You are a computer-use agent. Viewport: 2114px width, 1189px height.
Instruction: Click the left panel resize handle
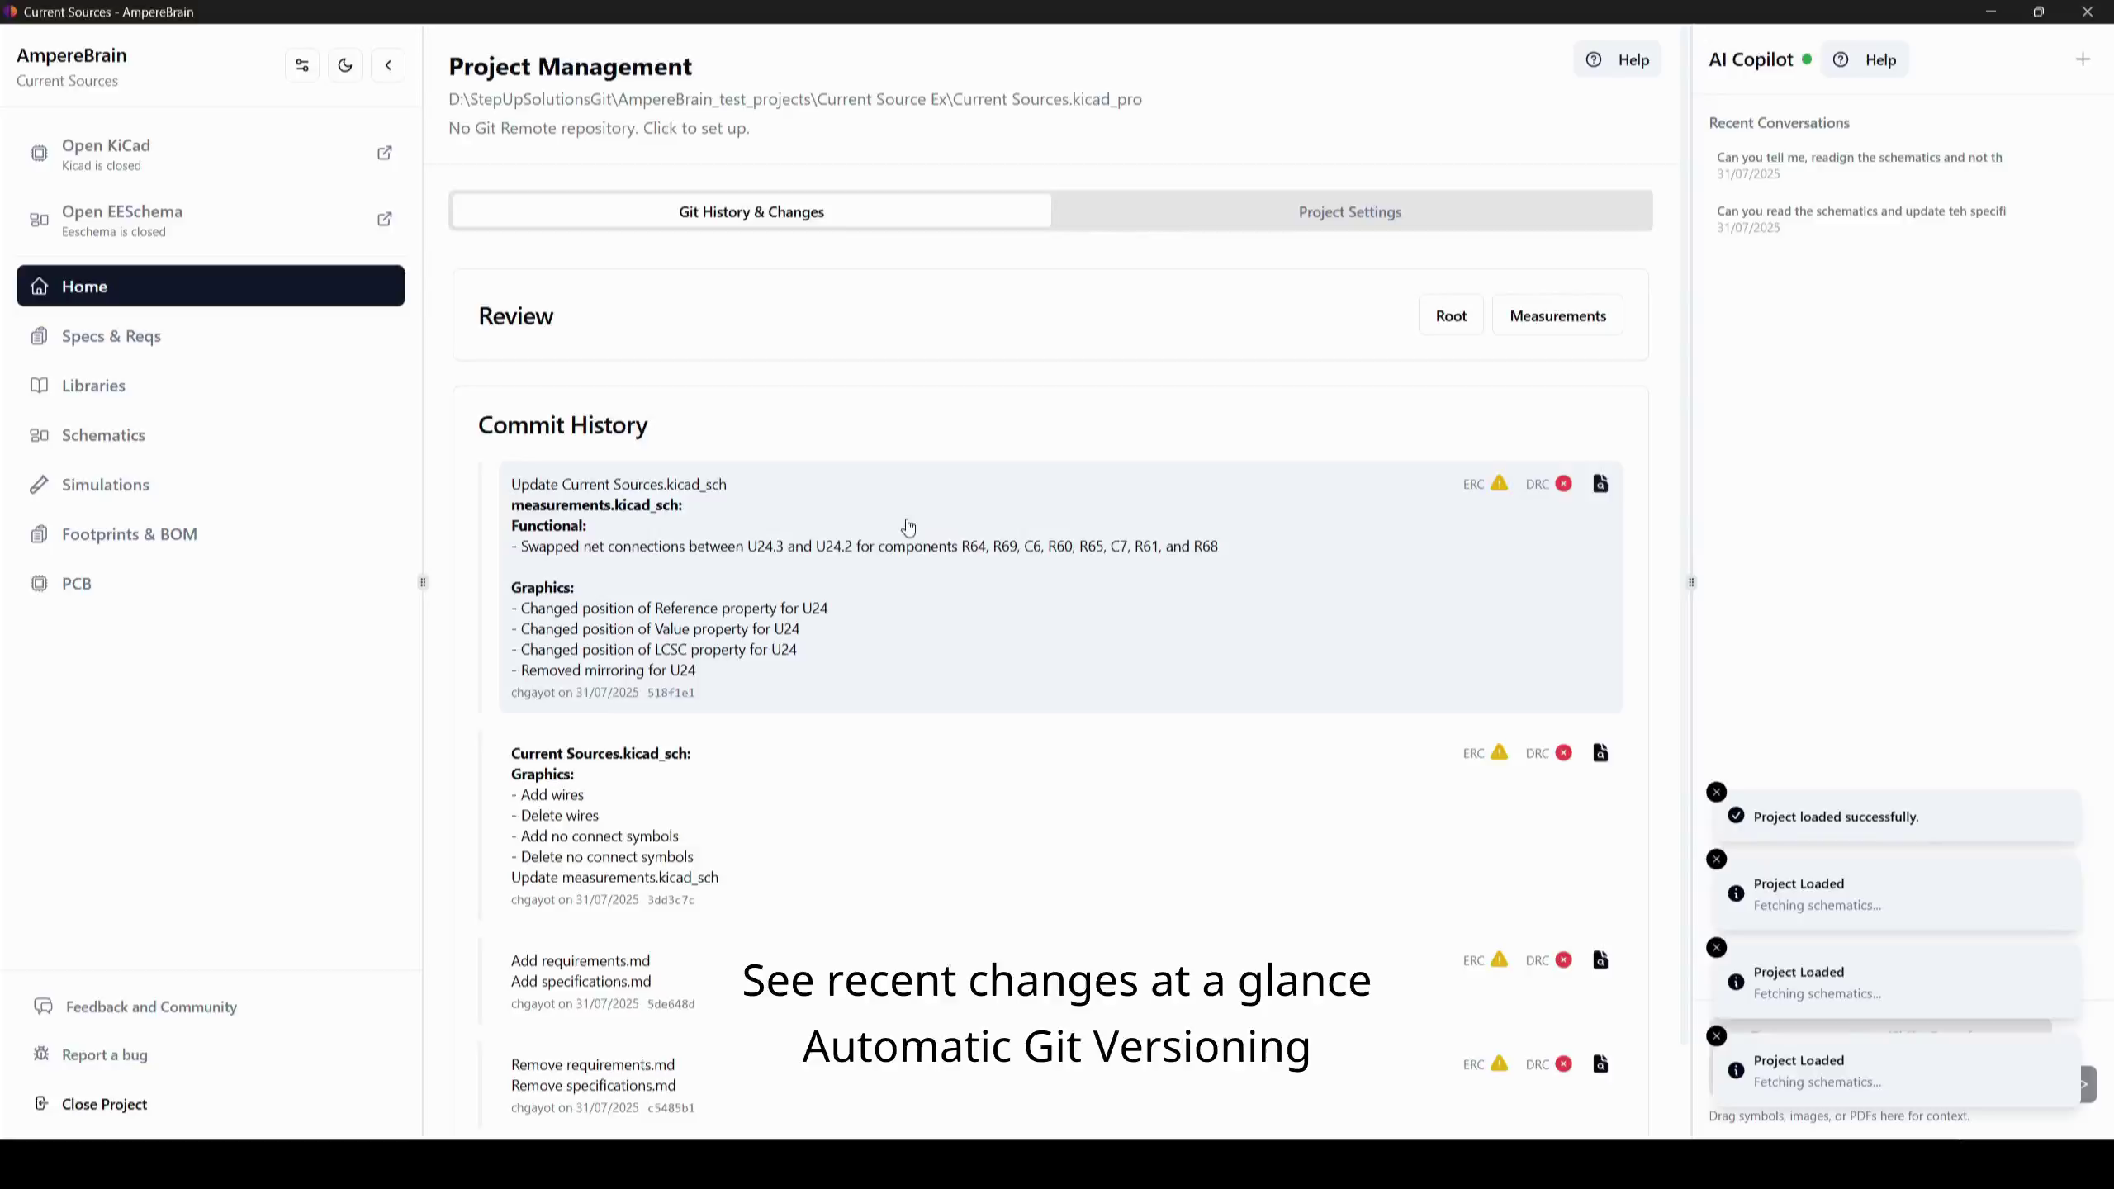[423, 582]
